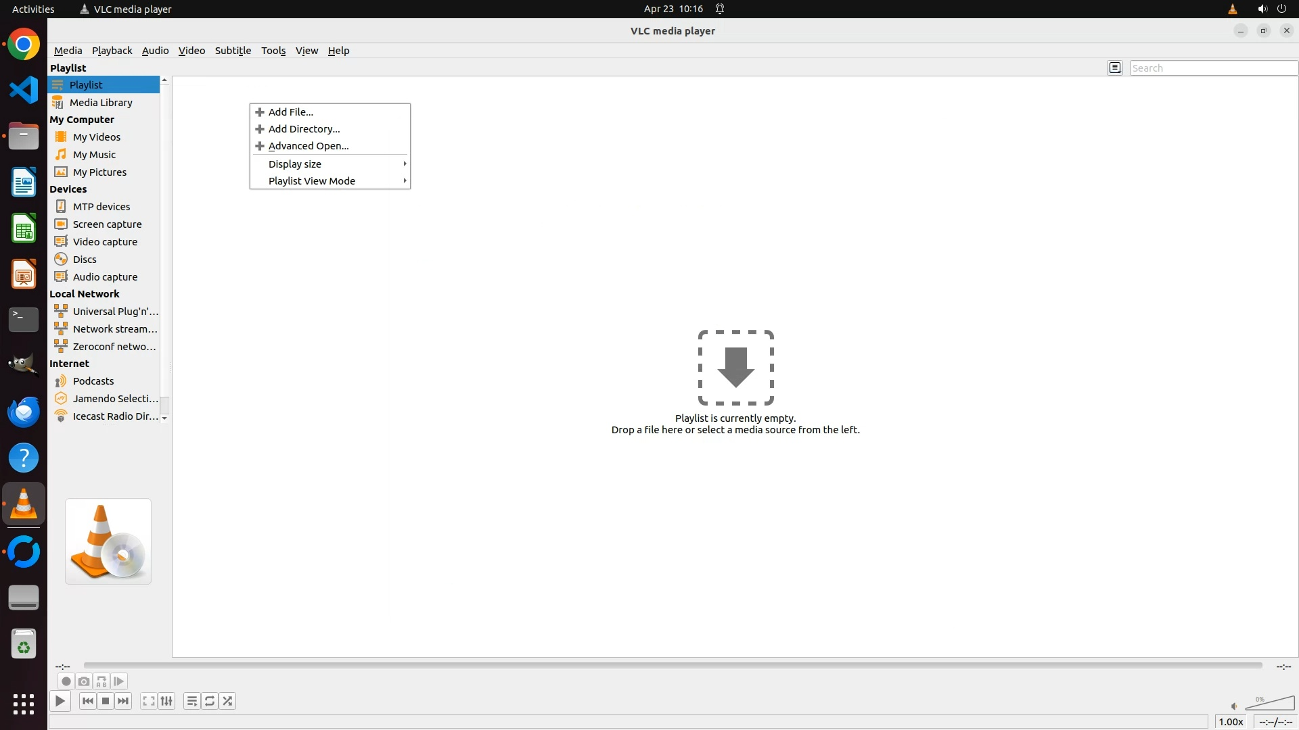Open the Tools menu
This screenshot has width=1299, height=730.
click(x=273, y=51)
